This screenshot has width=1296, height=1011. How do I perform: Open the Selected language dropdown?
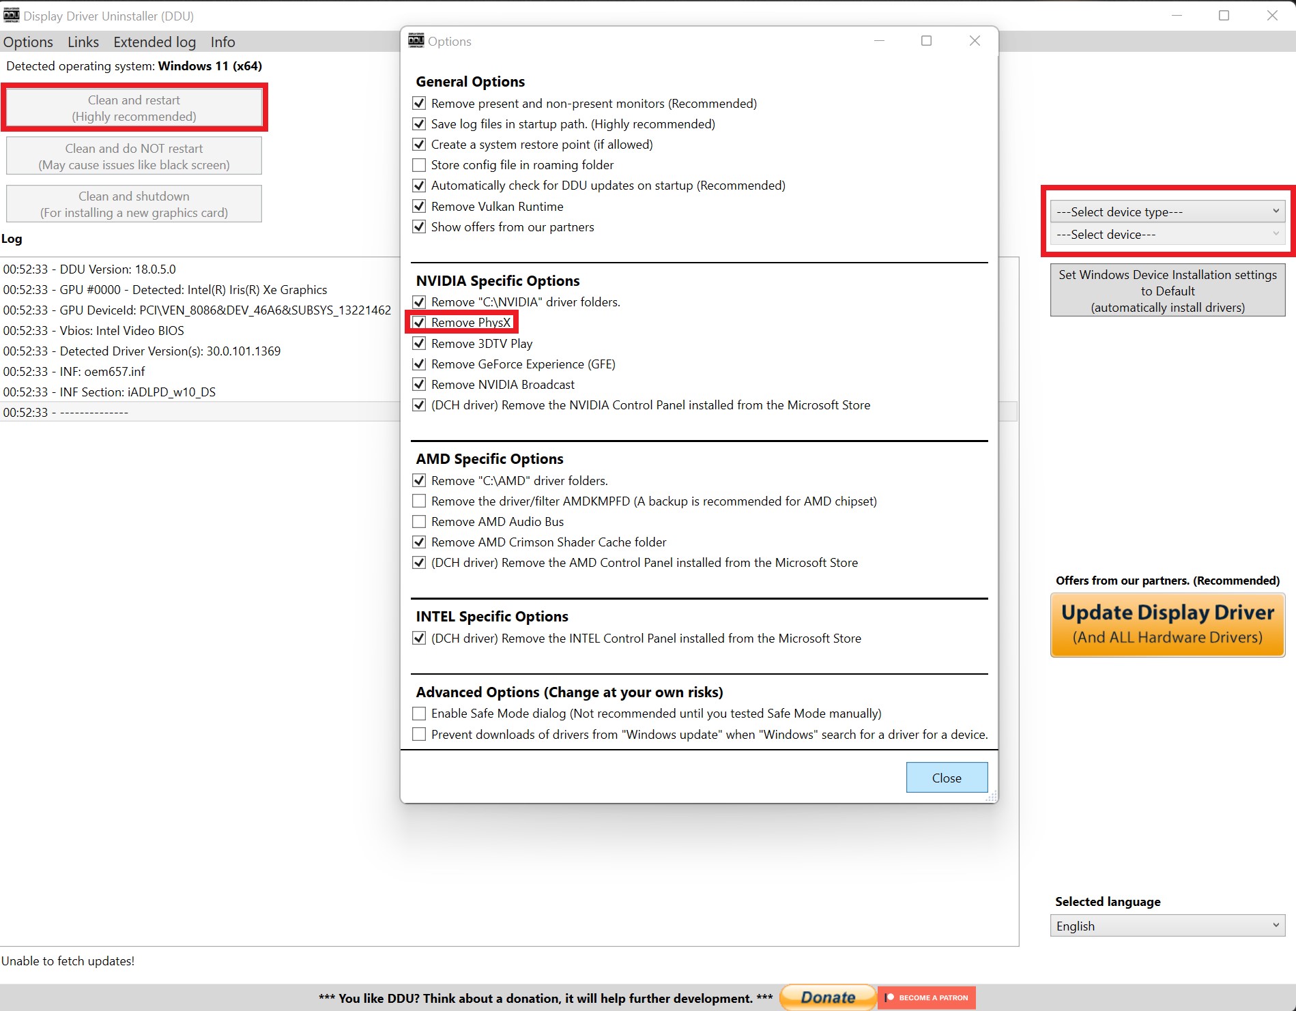click(1167, 926)
